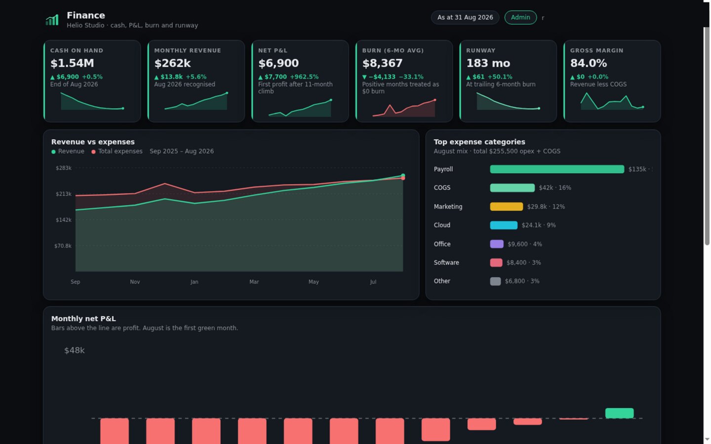Click the yellow Marketing expense bar
This screenshot has width=711, height=444.
[506, 207]
